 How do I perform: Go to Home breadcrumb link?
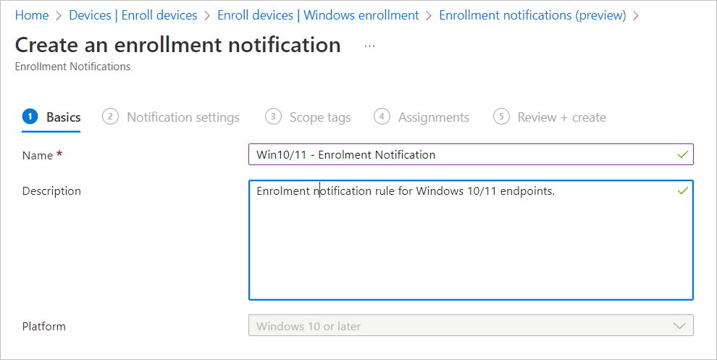pyautogui.click(x=32, y=15)
